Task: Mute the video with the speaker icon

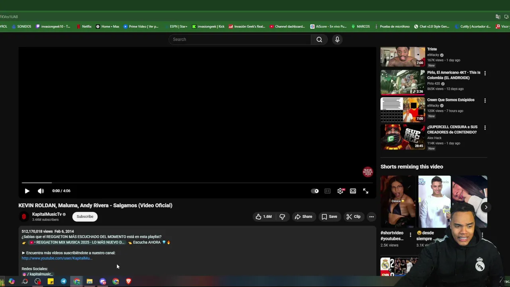Action: 41,191
